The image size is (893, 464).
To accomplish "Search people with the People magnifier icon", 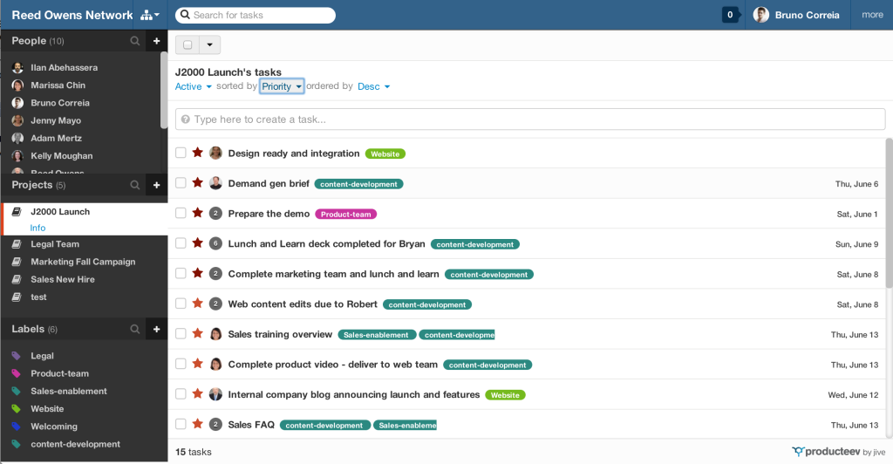I will coord(135,41).
